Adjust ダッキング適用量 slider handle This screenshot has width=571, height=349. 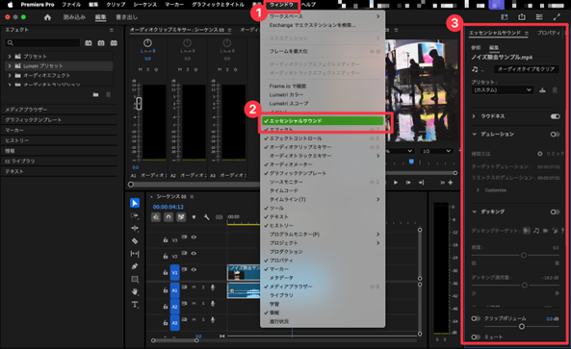click(525, 286)
